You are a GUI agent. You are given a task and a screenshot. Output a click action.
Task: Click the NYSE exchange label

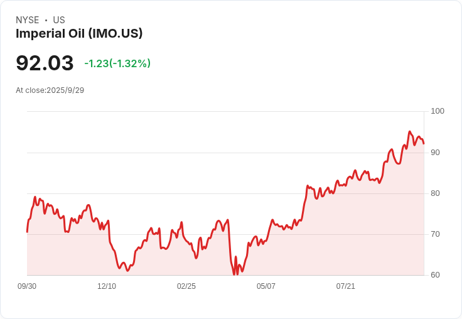[x=27, y=20]
